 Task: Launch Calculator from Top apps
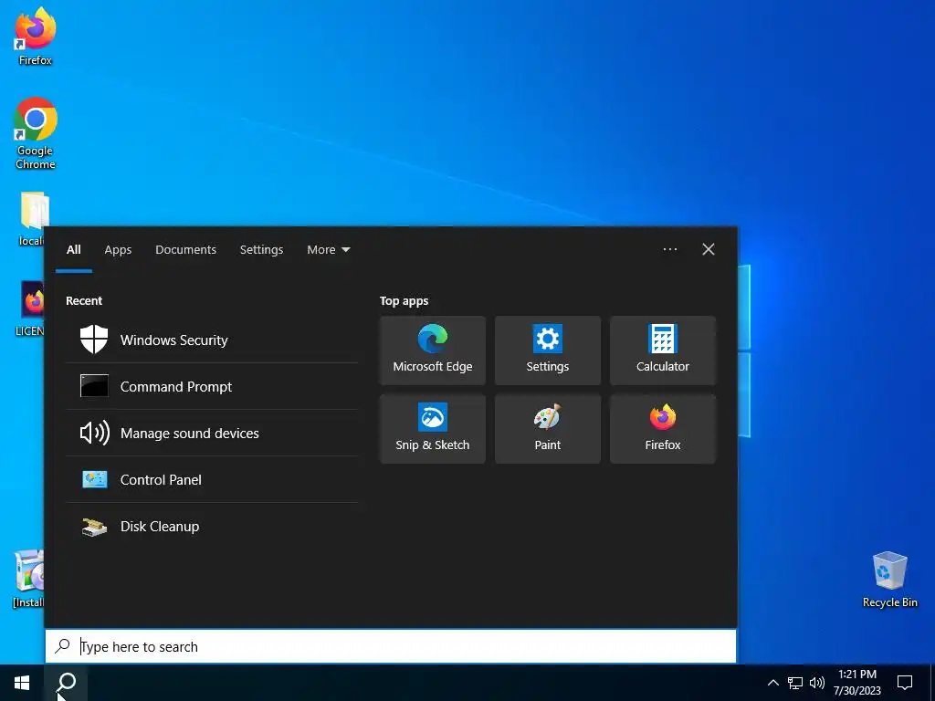coord(663,350)
